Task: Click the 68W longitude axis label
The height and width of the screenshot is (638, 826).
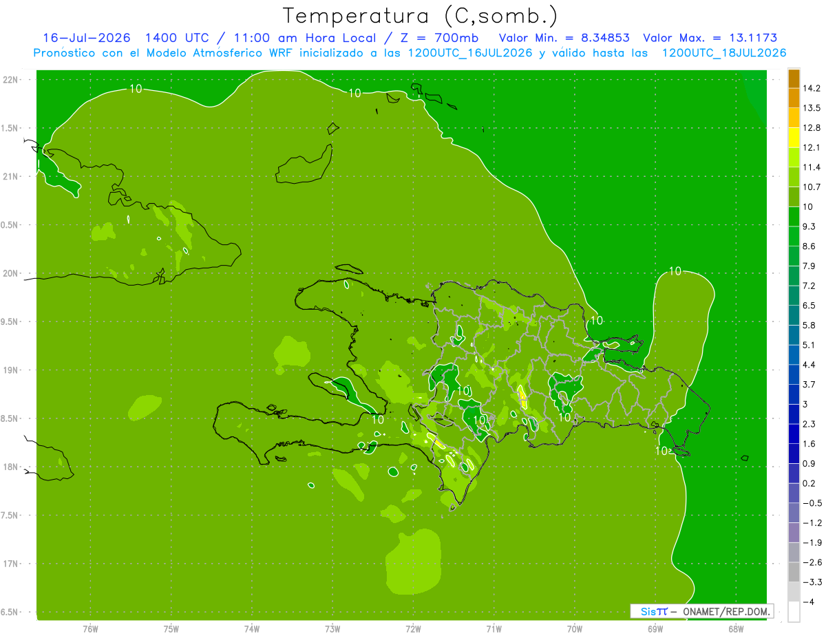Action: coord(736,629)
